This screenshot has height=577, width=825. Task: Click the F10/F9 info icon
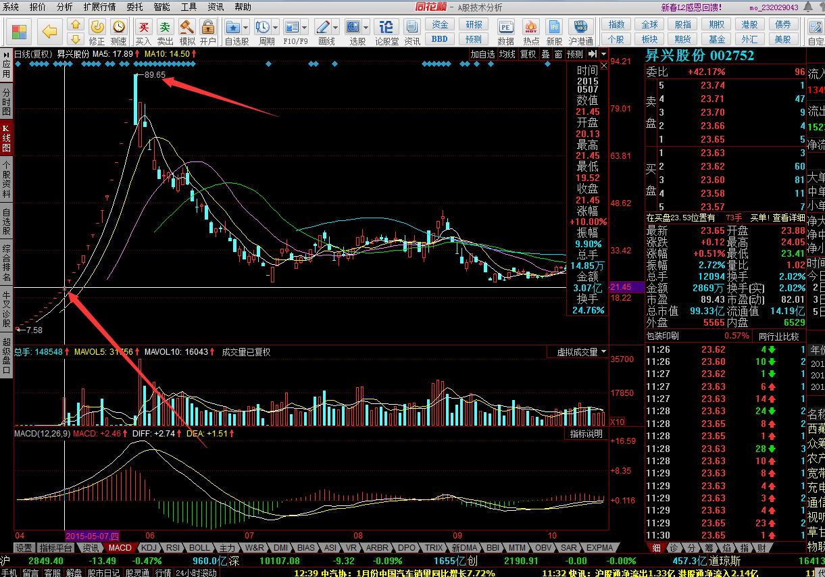292,27
